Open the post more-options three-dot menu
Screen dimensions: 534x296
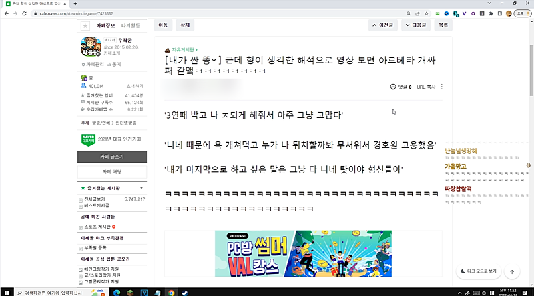[x=442, y=87]
